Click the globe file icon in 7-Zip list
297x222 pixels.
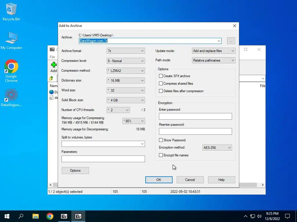tap(52, 92)
